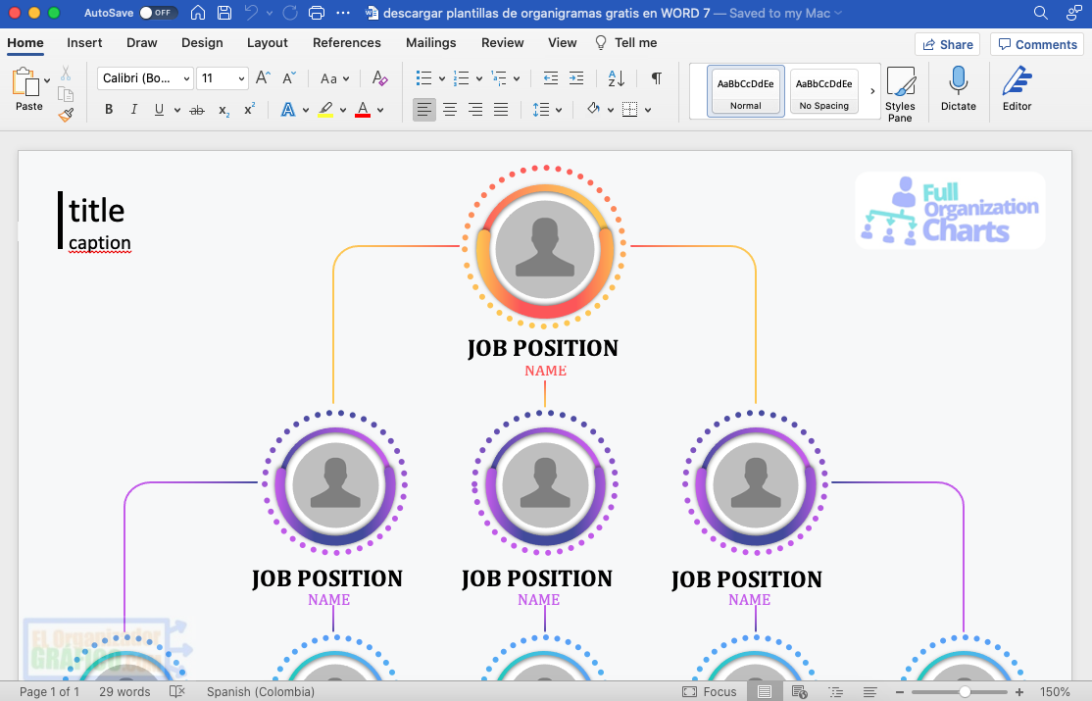Switch to the Layout tab
The image size is (1092, 701).
tap(268, 42)
